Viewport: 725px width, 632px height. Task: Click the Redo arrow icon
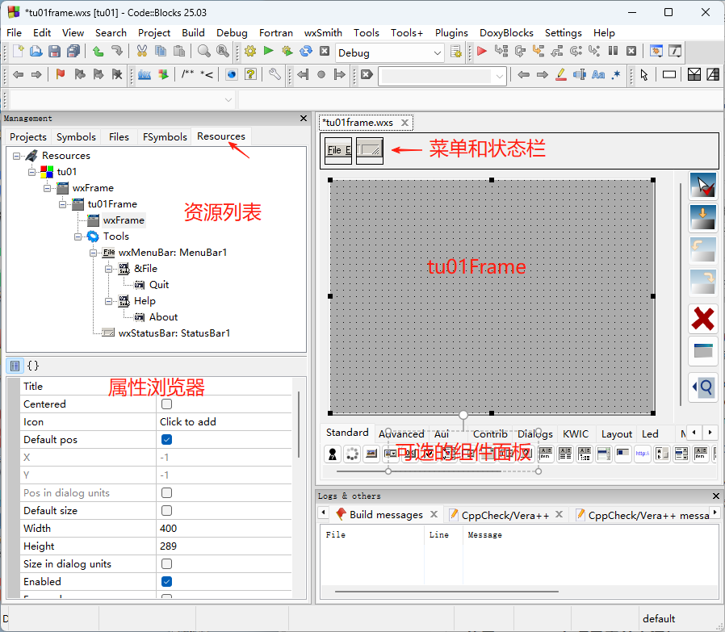coord(116,51)
